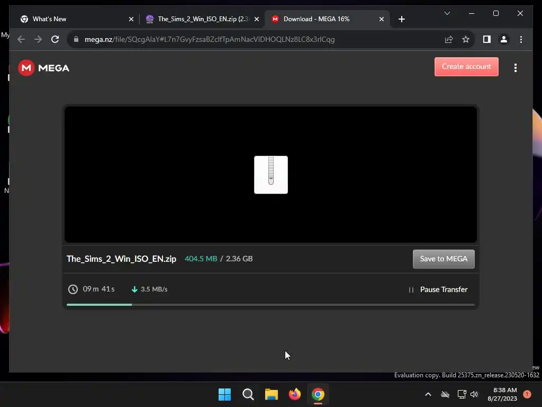Close the What's New tab

pyautogui.click(x=131, y=20)
